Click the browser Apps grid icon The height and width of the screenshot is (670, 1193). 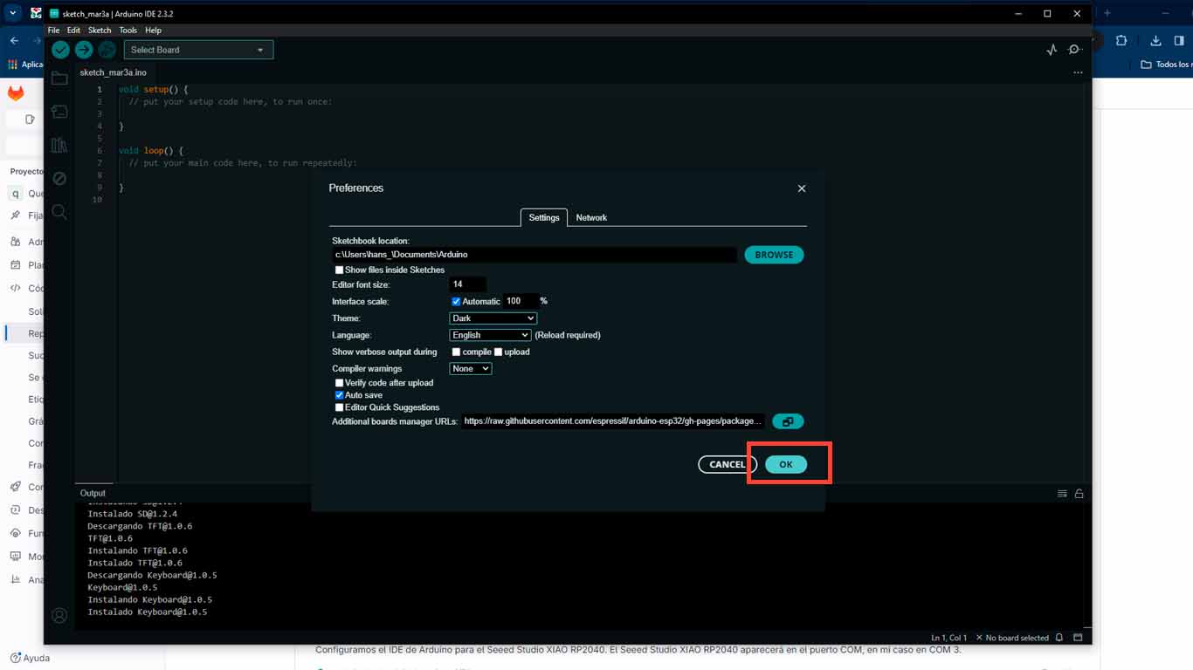(x=12, y=65)
